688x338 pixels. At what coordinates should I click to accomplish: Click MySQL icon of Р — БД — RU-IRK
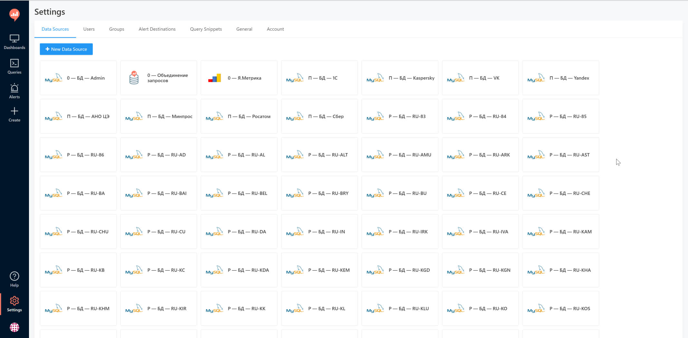click(x=375, y=232)
